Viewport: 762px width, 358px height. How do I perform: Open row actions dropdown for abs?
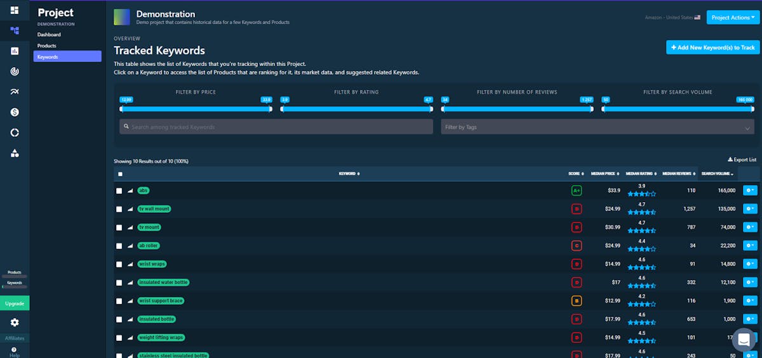coord(750,190)
